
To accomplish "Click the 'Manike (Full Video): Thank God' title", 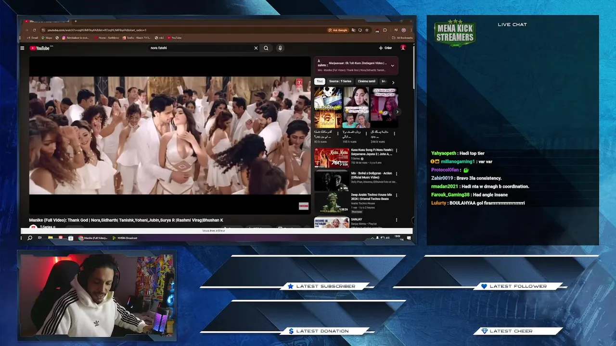I will [x=126, y=220].
